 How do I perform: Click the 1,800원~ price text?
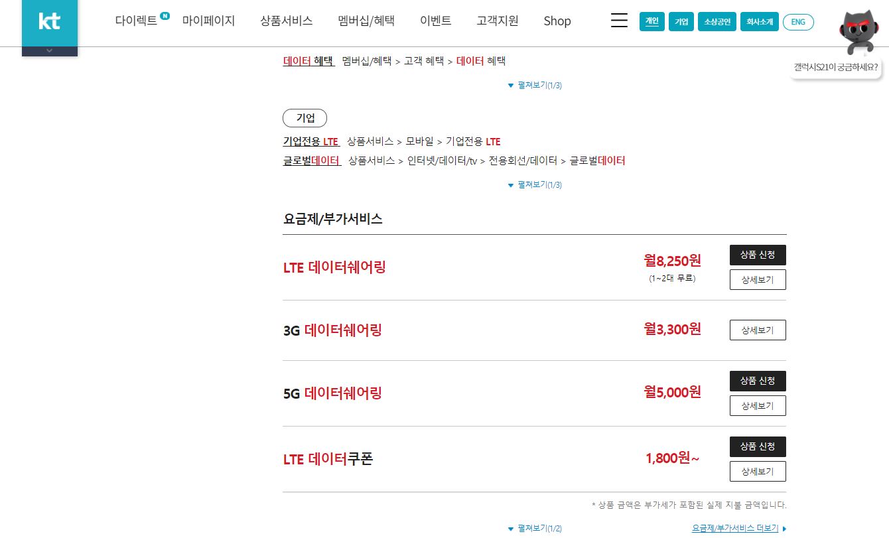coord(672,458)
